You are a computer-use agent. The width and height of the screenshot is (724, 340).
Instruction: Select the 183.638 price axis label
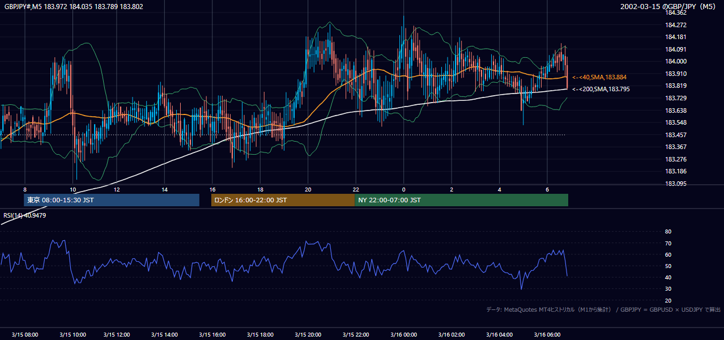[x=676, y=110]
